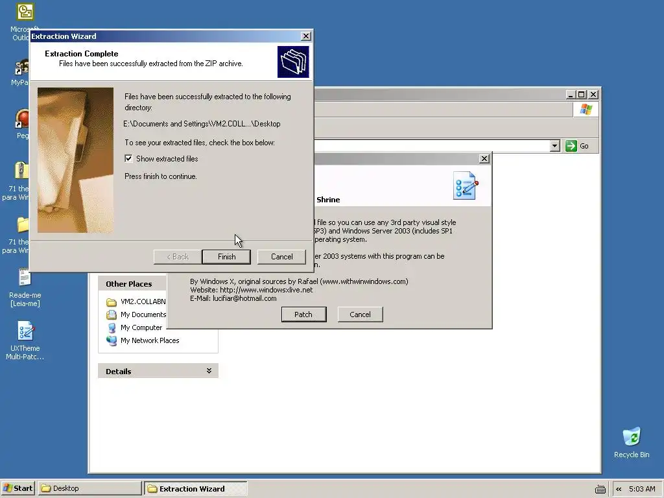The image size is (664, 498).
Task: Open the Start menu
Action: 18,488
